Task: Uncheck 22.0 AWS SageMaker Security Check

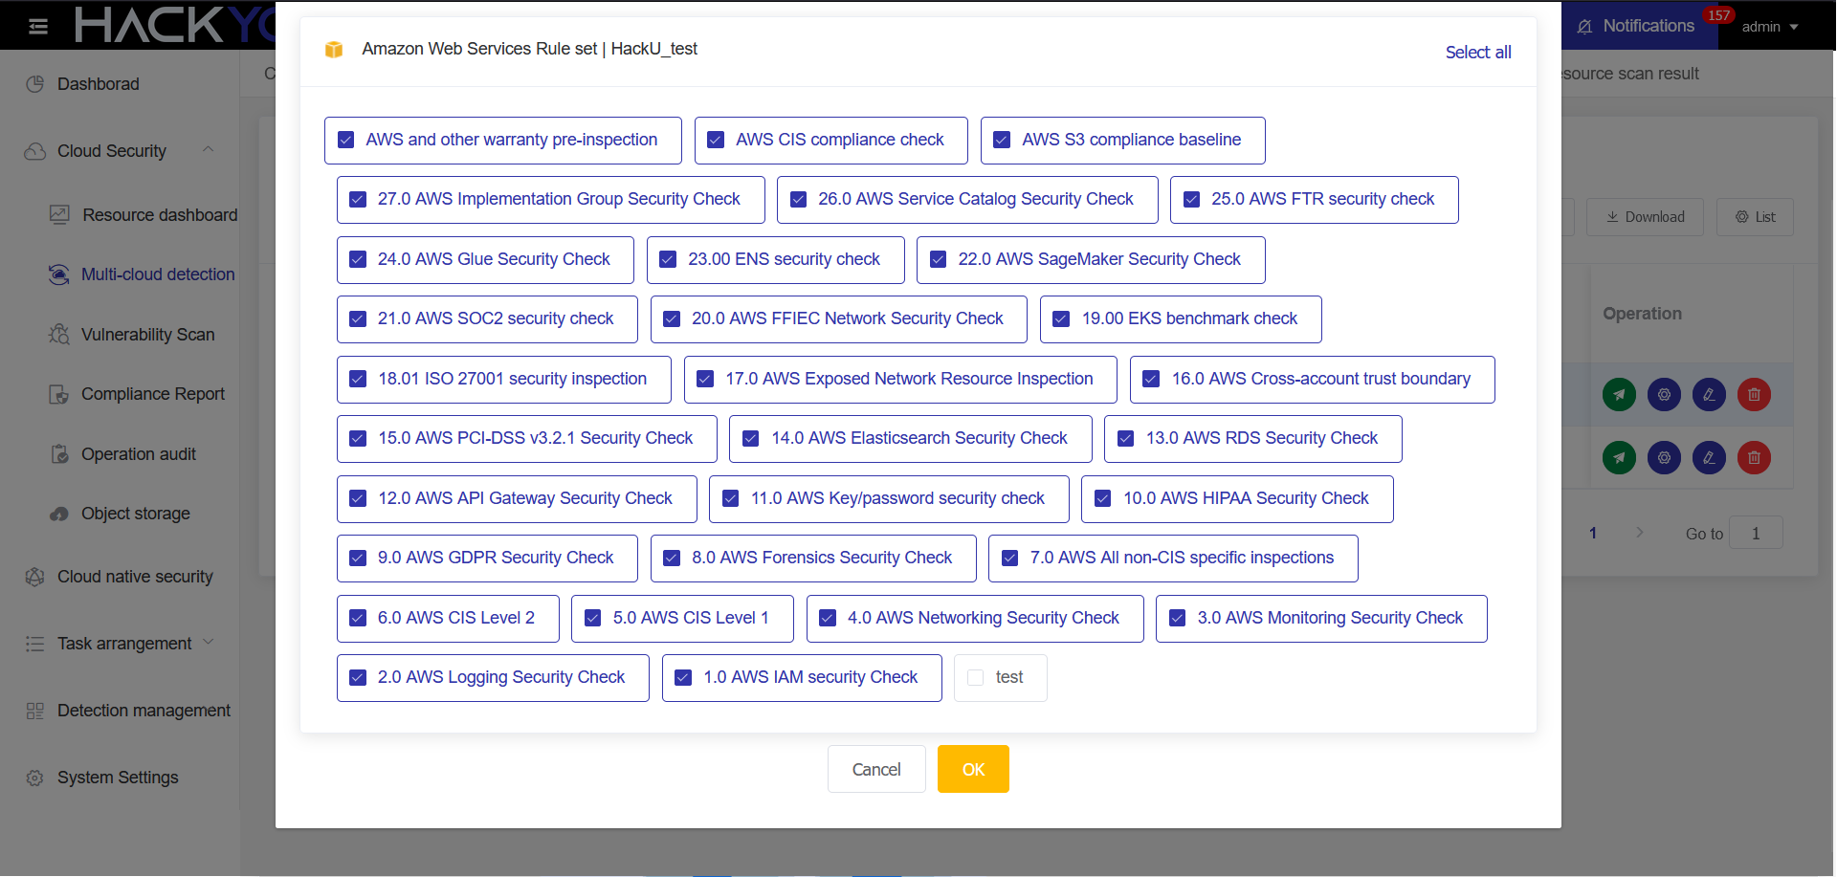Action: pyautogui.click(x=939, y=259)
